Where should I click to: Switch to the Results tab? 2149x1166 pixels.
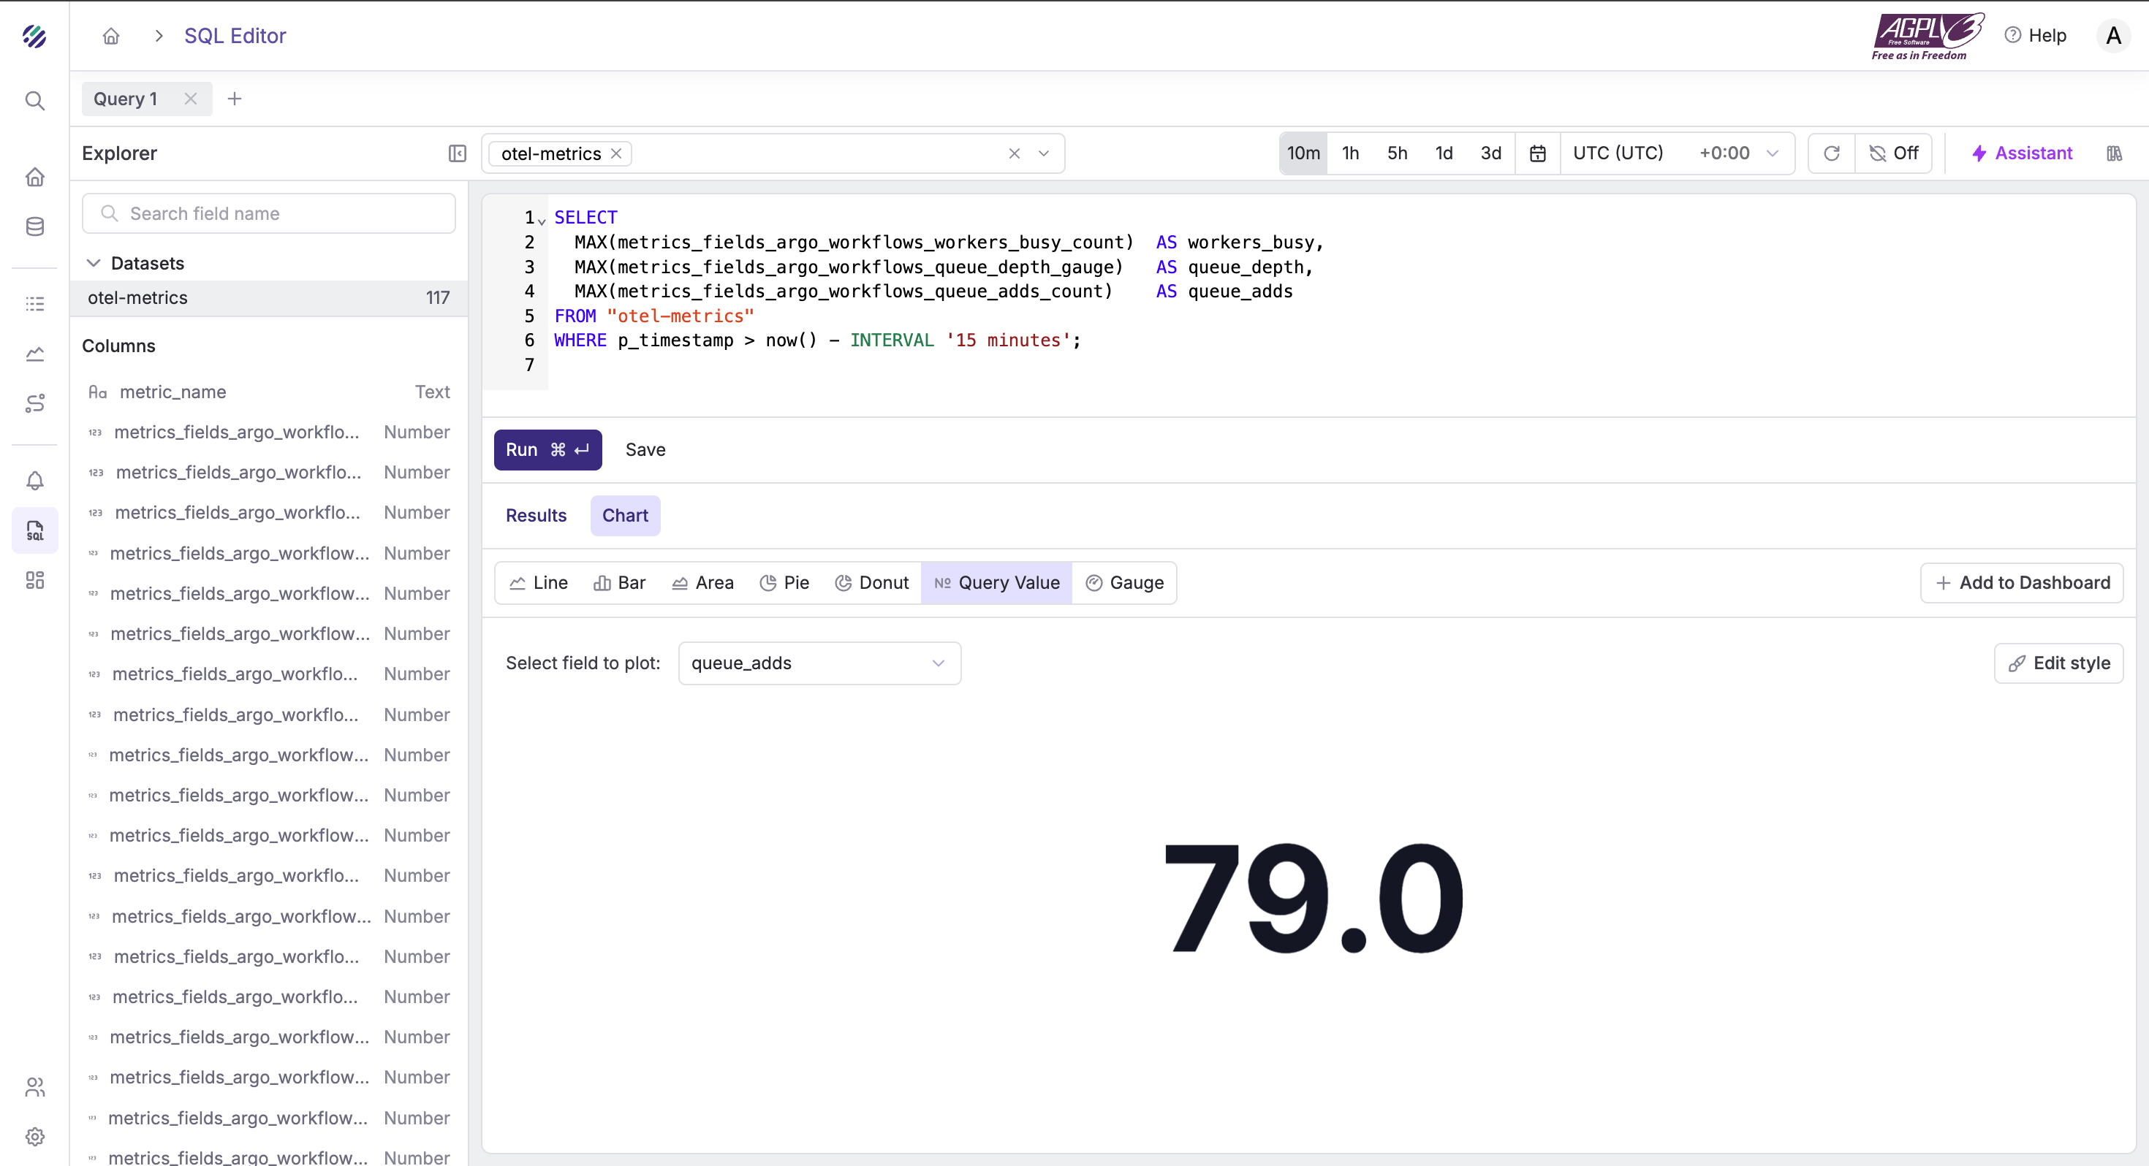[536, 516]
